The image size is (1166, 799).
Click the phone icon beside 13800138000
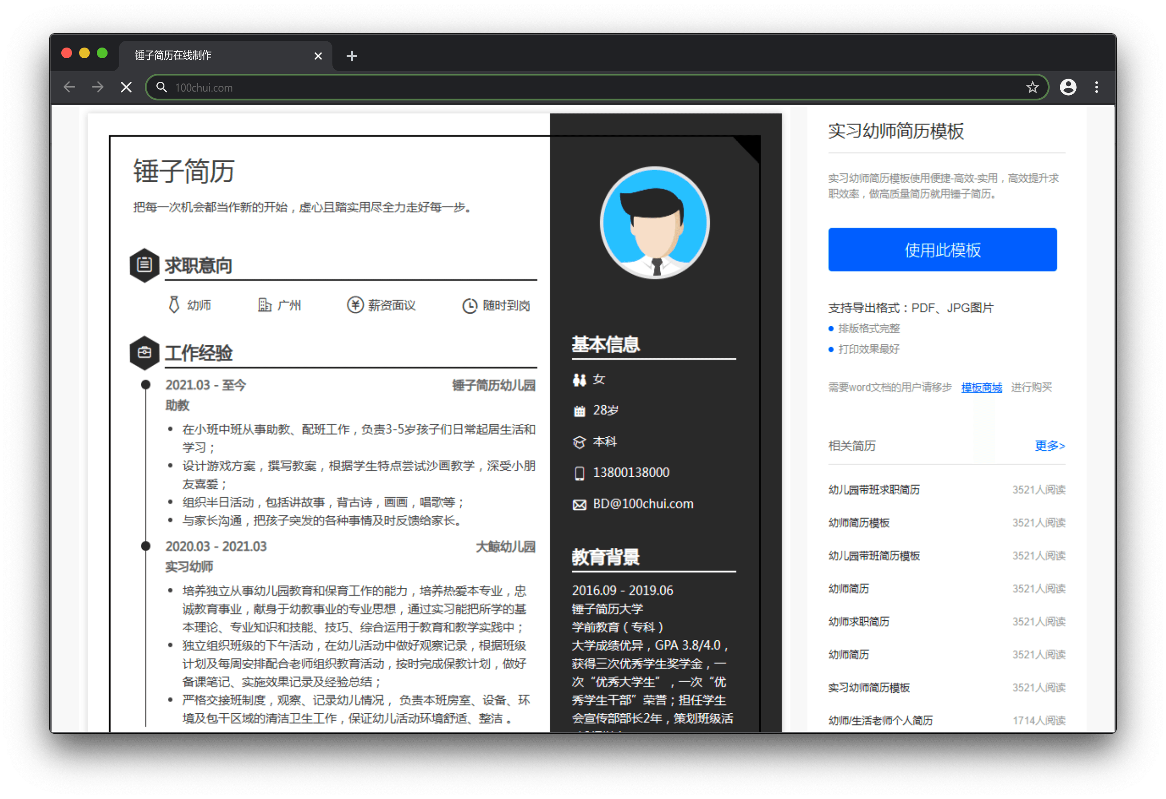[579, 473]
